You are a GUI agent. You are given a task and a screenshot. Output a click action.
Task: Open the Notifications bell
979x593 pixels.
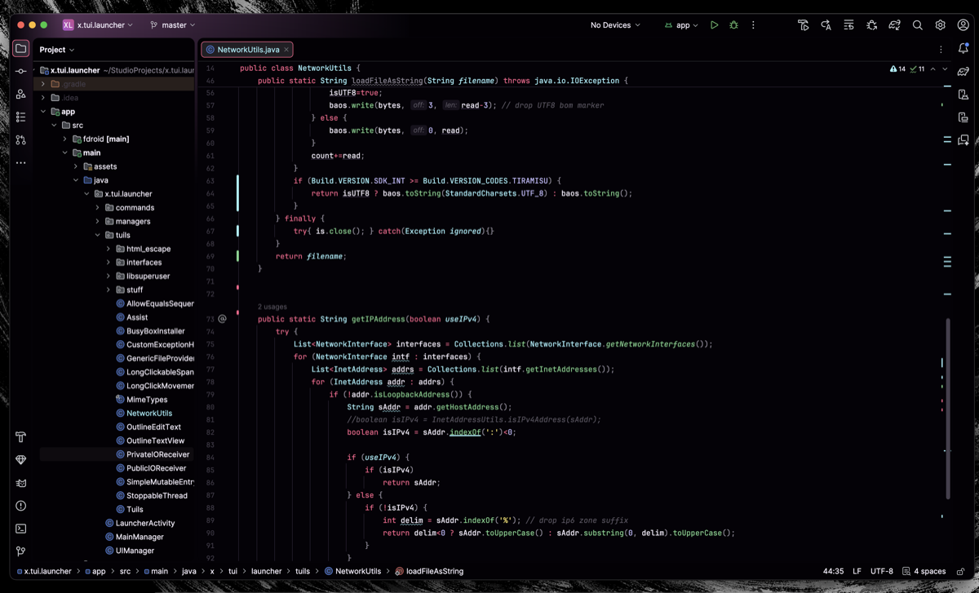coord(963,49)
